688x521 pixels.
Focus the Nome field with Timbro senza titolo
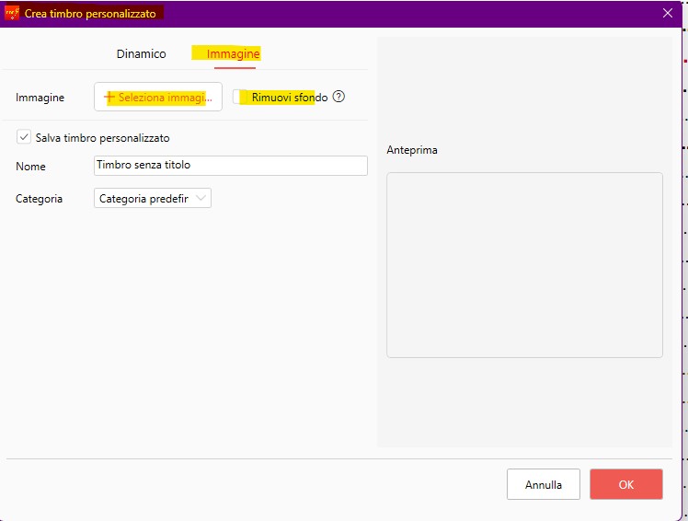[230, 166]
